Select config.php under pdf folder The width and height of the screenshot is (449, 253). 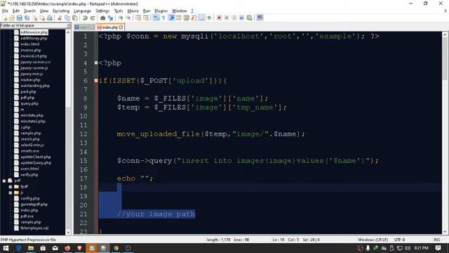(x=30, y=198)
